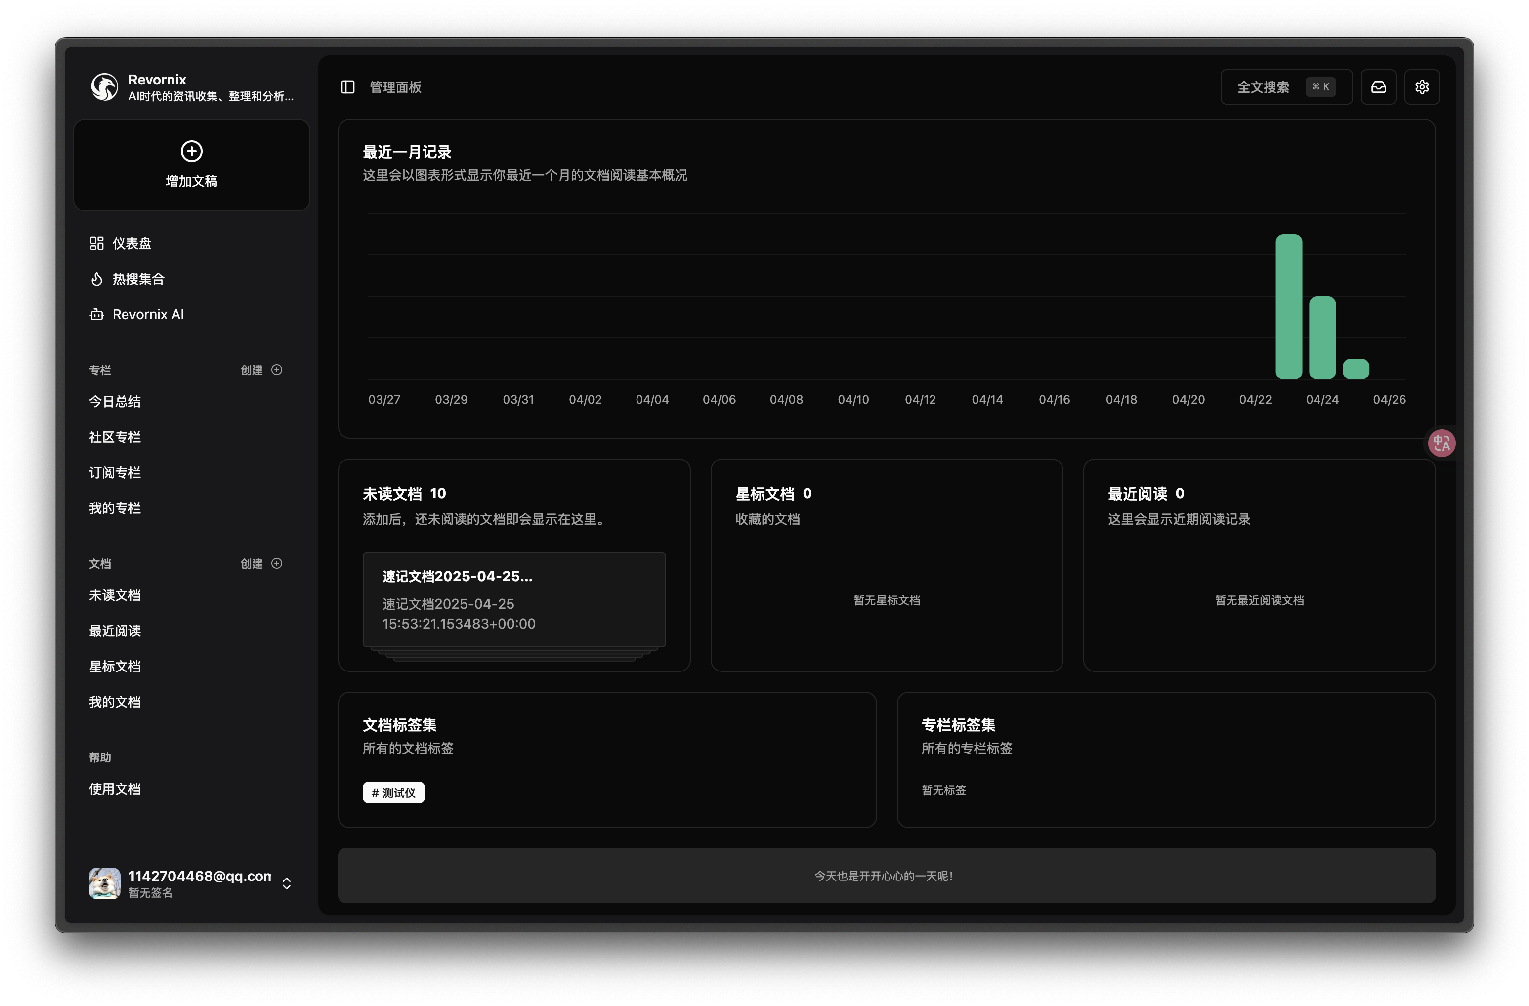Click the plus icon next to 专栏 创建
Screen dimensions: 1529x1006
(277, 370)
